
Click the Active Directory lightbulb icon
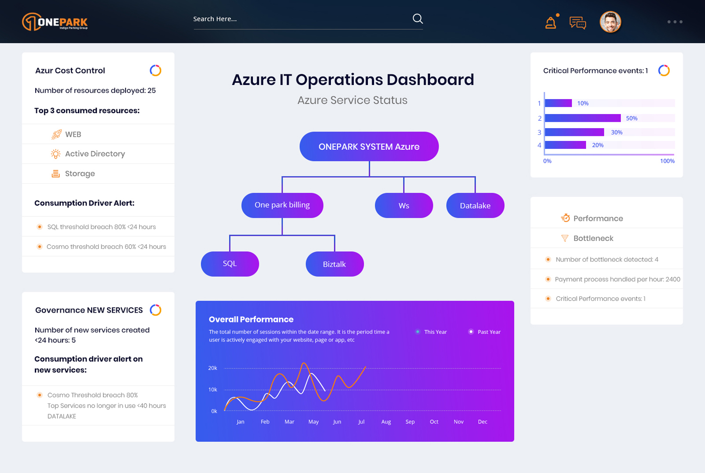(x=55, y=154)
